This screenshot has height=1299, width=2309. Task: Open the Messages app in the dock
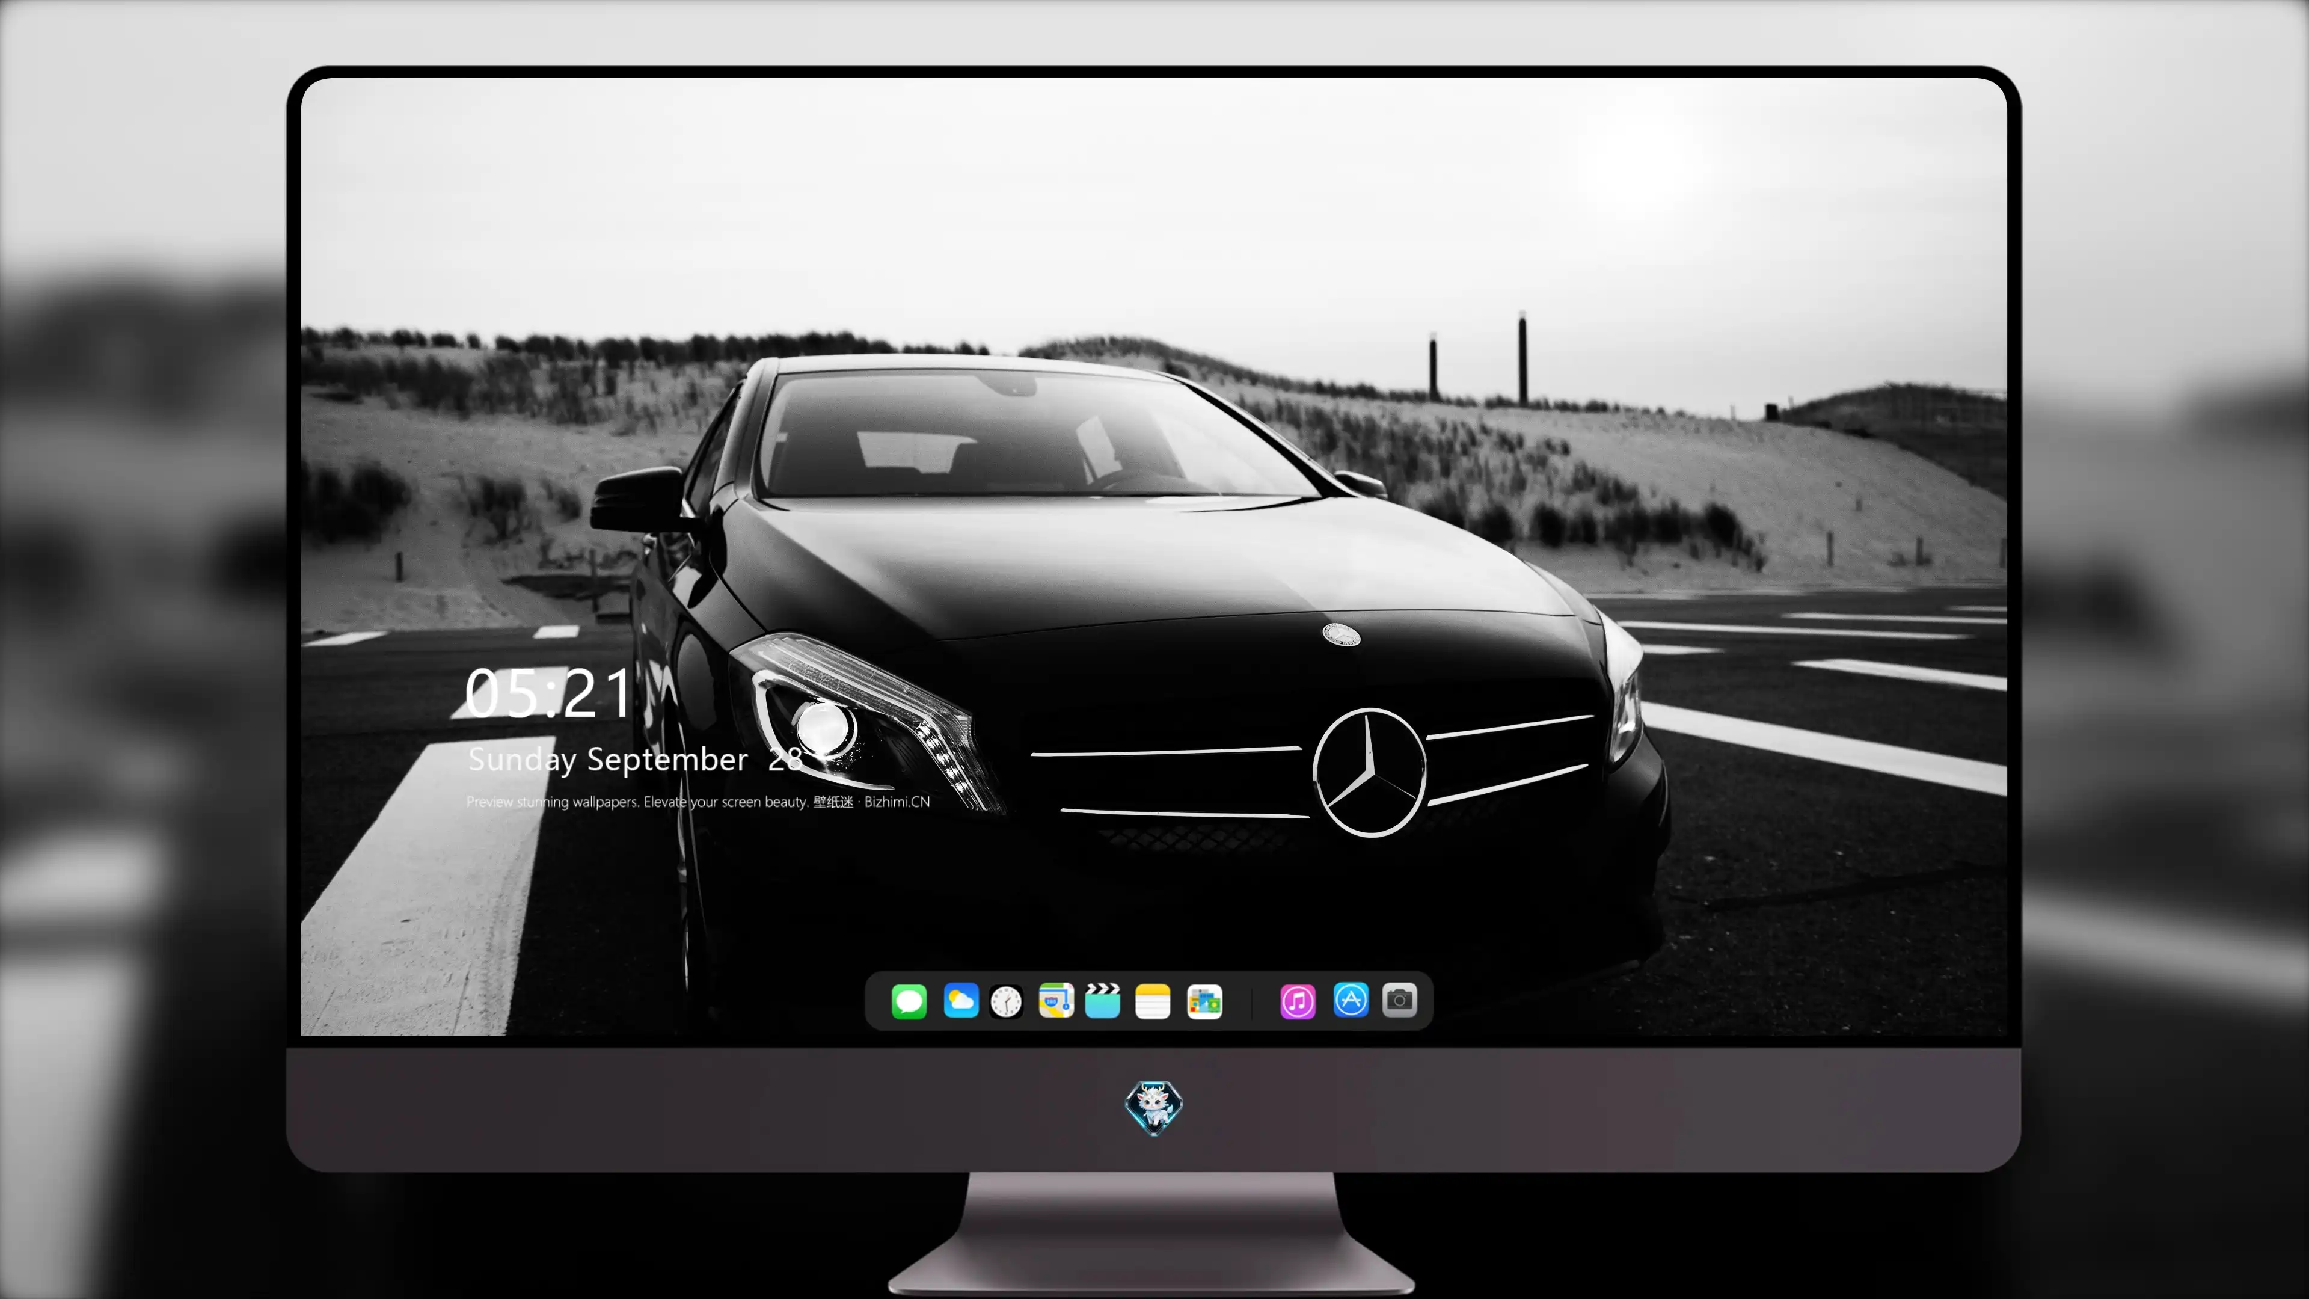click(x=909, y=1001)
